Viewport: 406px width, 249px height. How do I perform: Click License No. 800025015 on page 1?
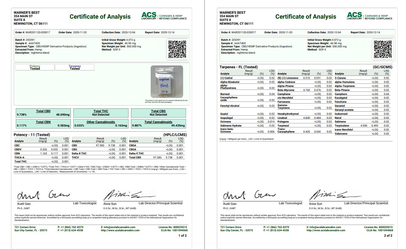[x=173, y=227]
